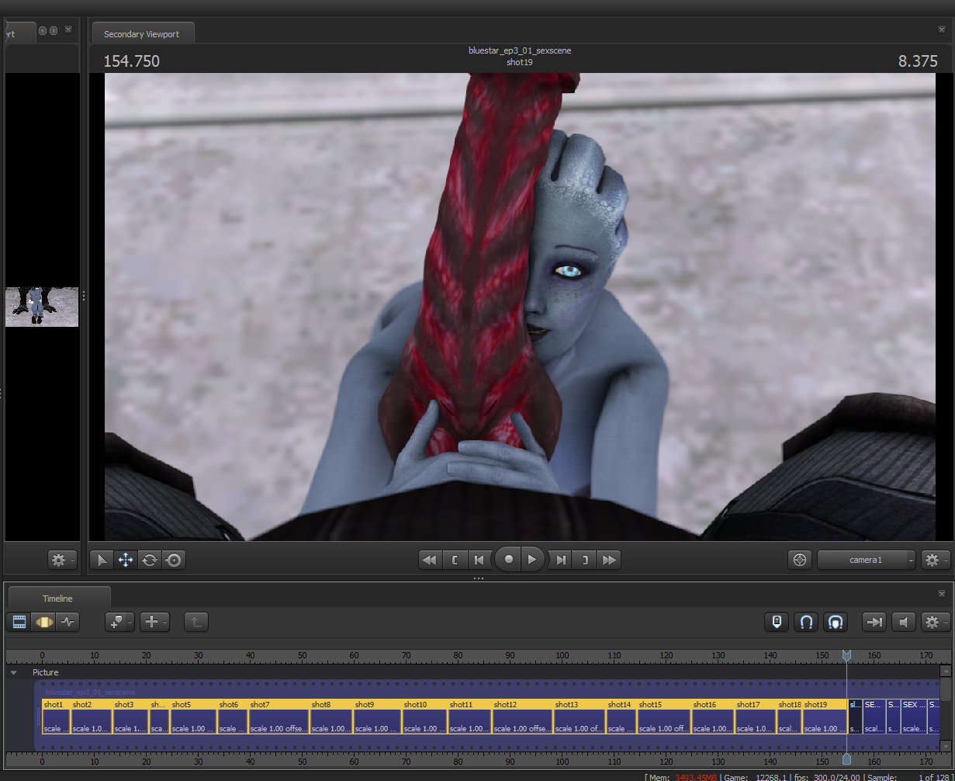The image size is (955, 781).
Task: Select the shot14 clip
Action: click(x=621, y=717)
